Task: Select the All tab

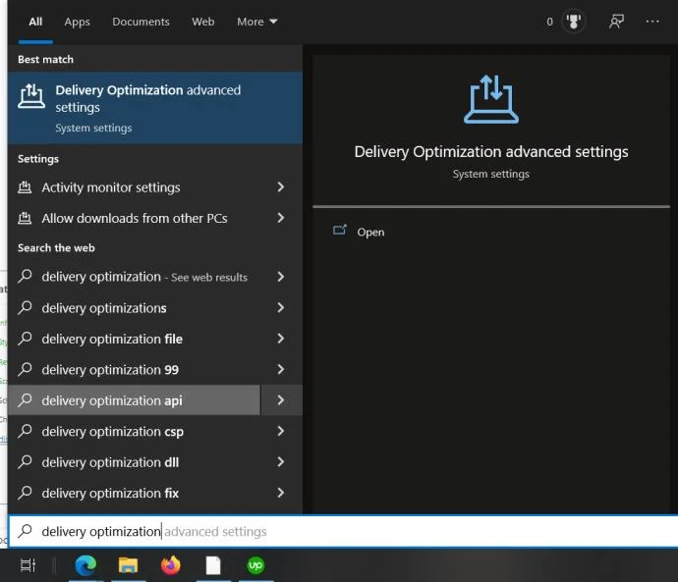Action: pos(35,22)
